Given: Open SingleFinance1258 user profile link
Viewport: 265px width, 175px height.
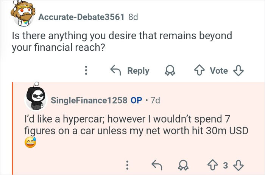Looking at the screenshot, I should coord(89,101).
